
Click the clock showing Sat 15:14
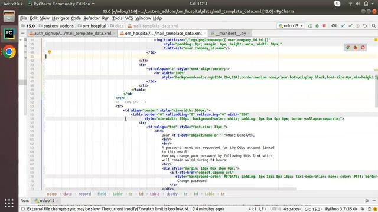click(x=198, y=4)
